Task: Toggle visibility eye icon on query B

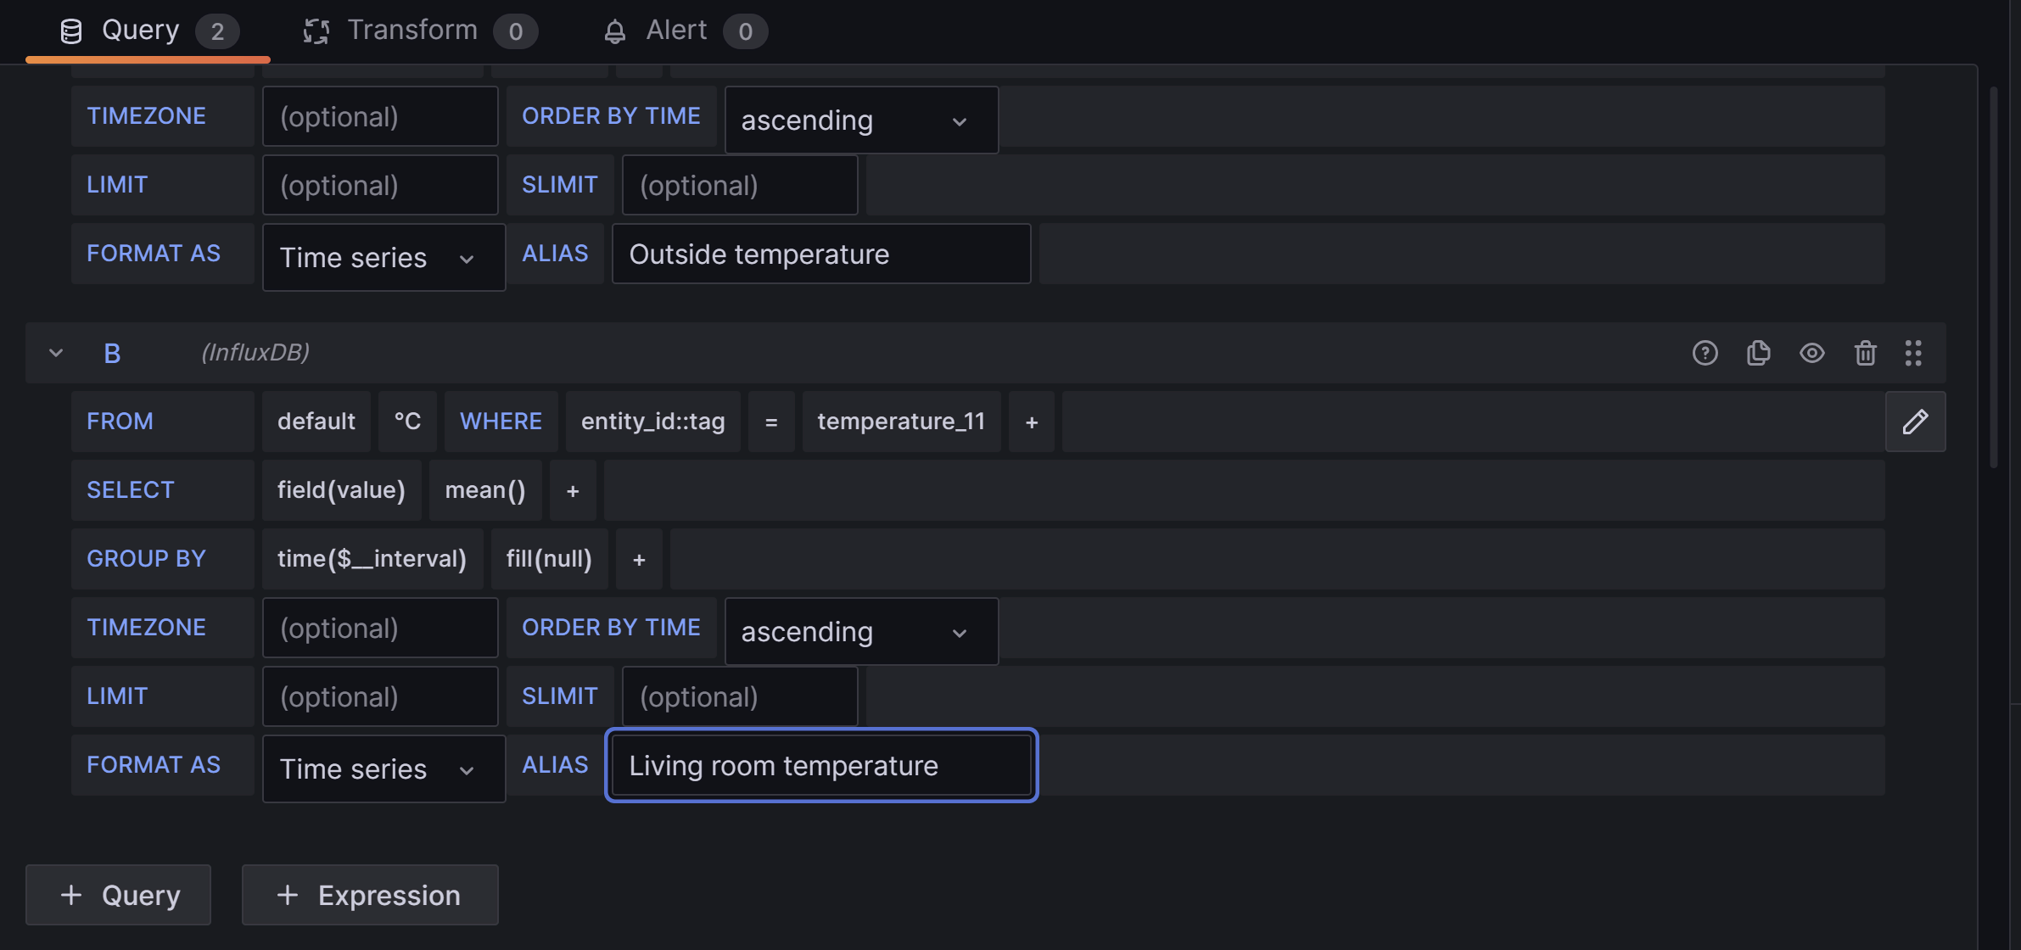Action: coord(1812,353)
